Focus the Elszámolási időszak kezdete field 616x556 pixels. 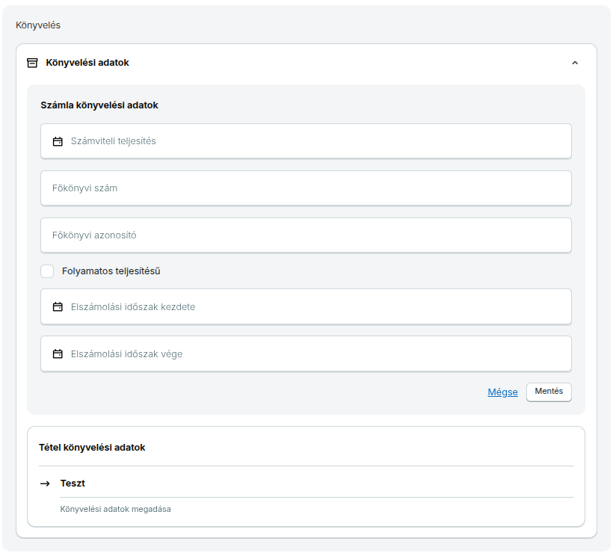point(314,307)
